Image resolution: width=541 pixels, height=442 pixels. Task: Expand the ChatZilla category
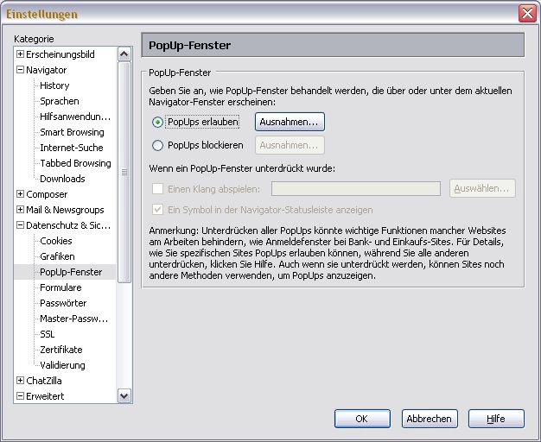pos(21,381)
